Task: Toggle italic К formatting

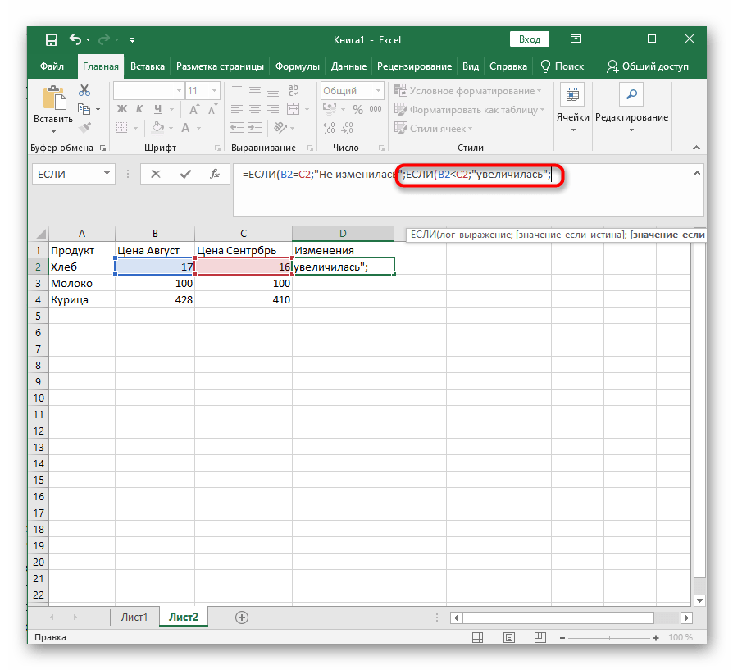Action: 139,109
